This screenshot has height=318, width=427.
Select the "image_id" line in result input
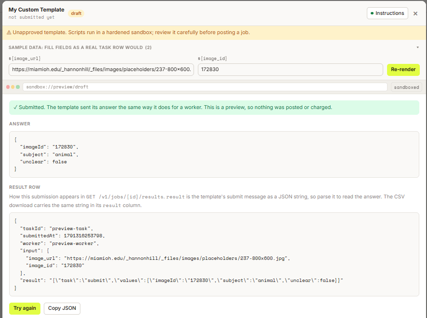click(x=55, y=265)
